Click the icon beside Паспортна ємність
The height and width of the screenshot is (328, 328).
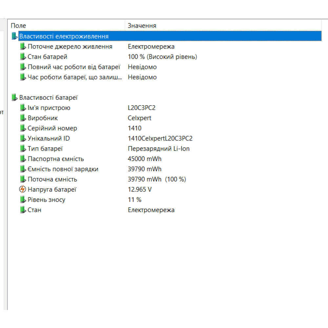pyautogui.click(x=23, y=159)
